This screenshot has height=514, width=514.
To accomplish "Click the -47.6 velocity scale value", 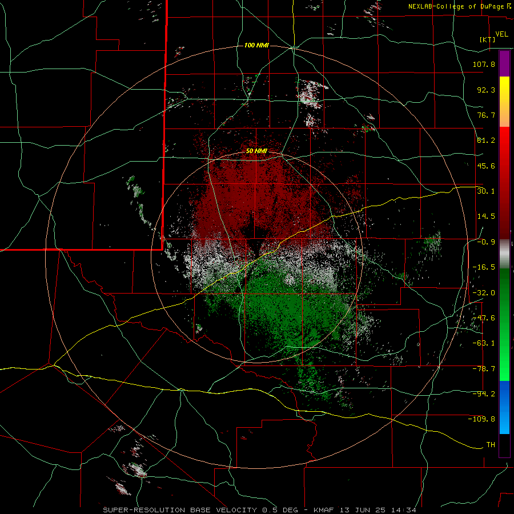I will [x=484, y=318].
